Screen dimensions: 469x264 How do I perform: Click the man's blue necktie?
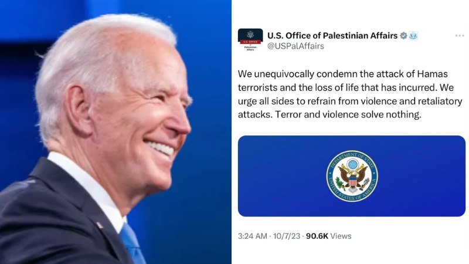tap(132, 244)
